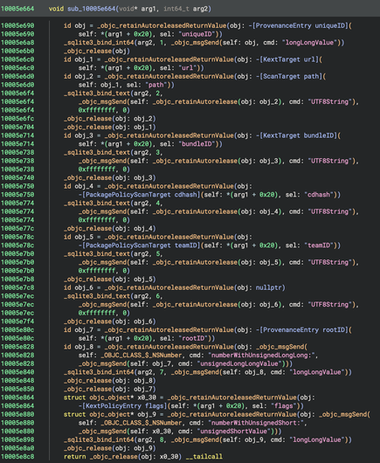380x463 pixels.
Task: Click address 10005e704 in the gutter
Action: point(17,127)
